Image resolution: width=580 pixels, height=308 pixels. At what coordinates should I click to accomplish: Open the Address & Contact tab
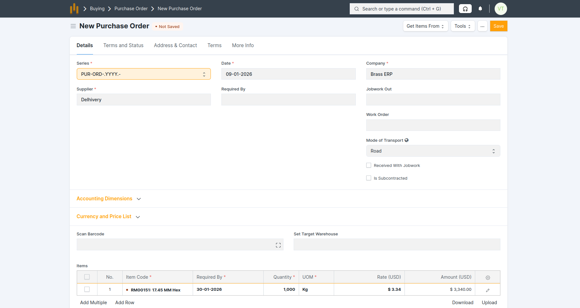click(x=175, y=46)
